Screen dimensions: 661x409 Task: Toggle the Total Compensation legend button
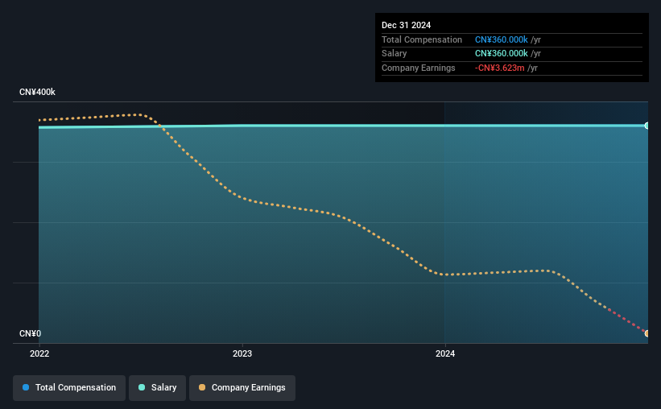(69, 387)
